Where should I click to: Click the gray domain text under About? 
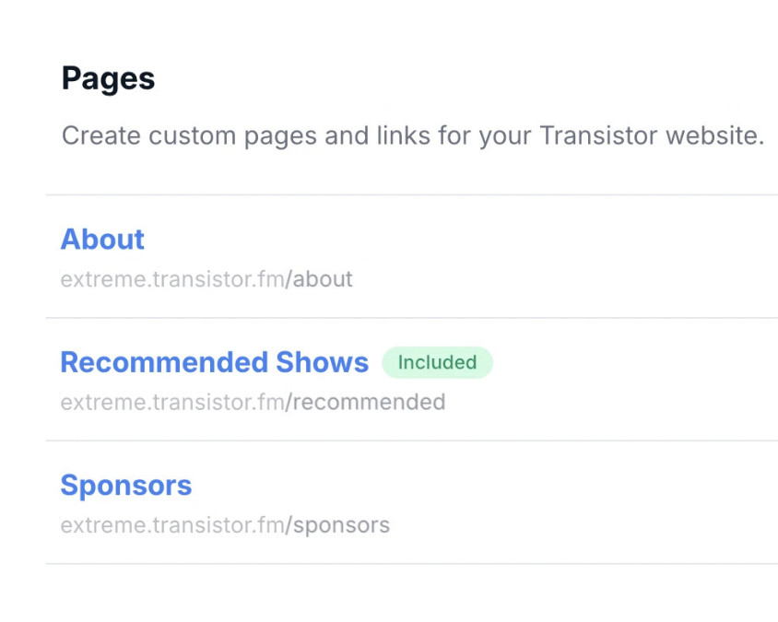coord(171,279)
